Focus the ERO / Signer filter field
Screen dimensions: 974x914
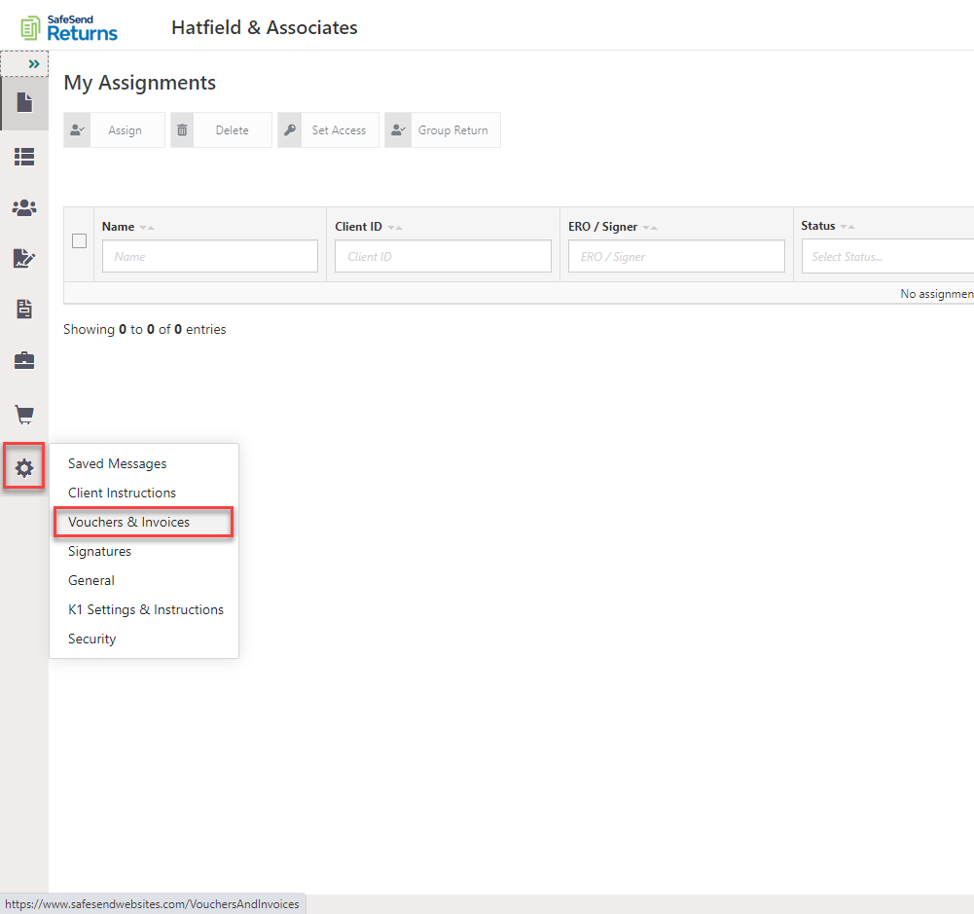click(676, 256)
